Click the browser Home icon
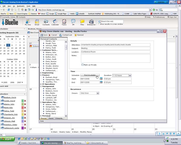Screen dimensions: 181x145 (22, 10)
